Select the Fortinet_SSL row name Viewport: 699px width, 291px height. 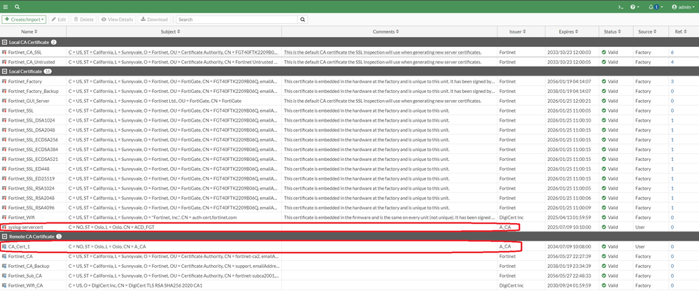[x=21, y=111]
